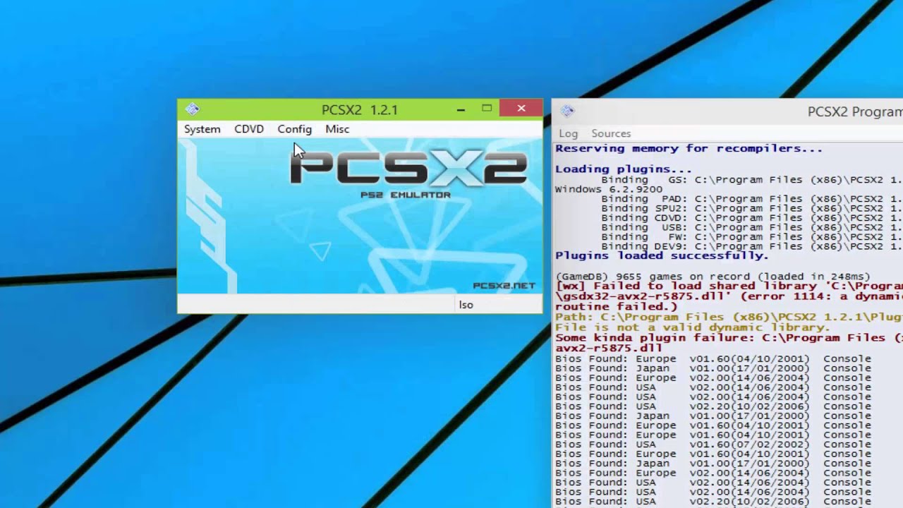Click the 'Windows 6.2.9200' log line
The width and height of the screenshot is (903, 508).
click(x=609, y=189)
